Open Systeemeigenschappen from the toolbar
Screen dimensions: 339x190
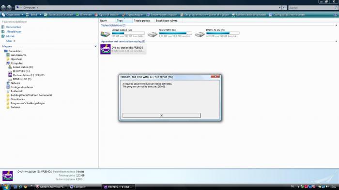tap(162, 15)
